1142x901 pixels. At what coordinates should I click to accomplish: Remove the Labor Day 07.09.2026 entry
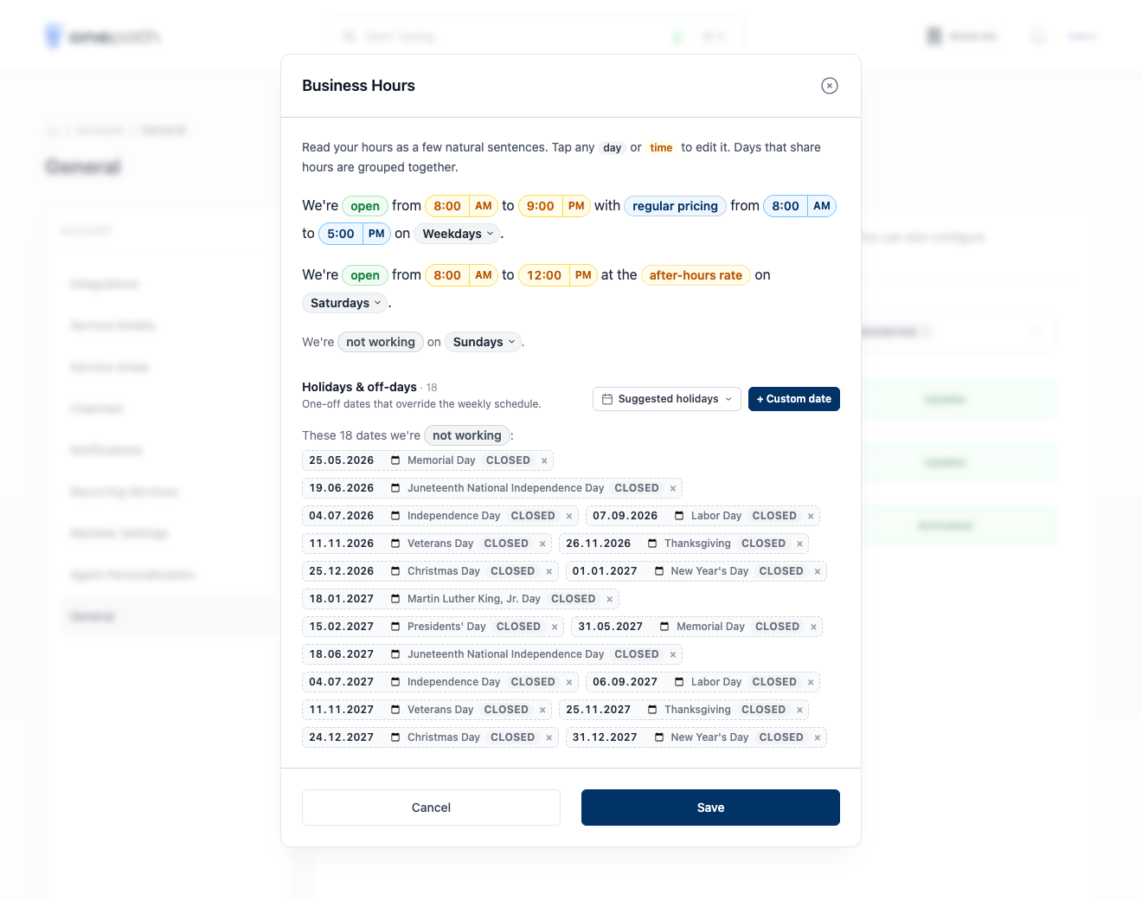[811, 517]
